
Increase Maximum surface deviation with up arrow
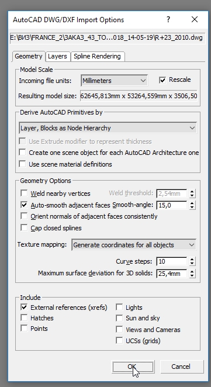(192, 271)
